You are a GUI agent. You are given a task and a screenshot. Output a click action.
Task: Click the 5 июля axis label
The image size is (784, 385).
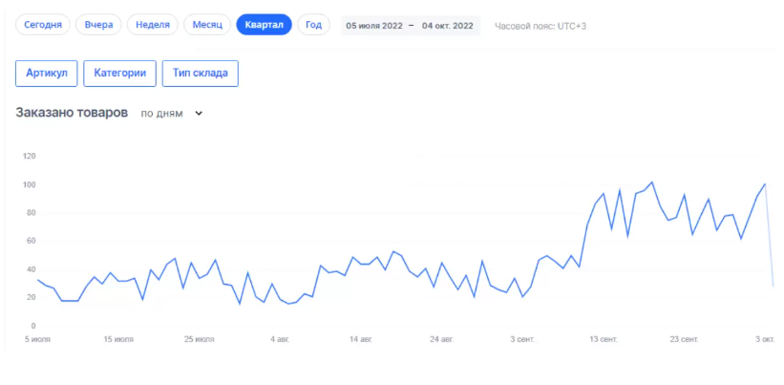tap(39, 338)
